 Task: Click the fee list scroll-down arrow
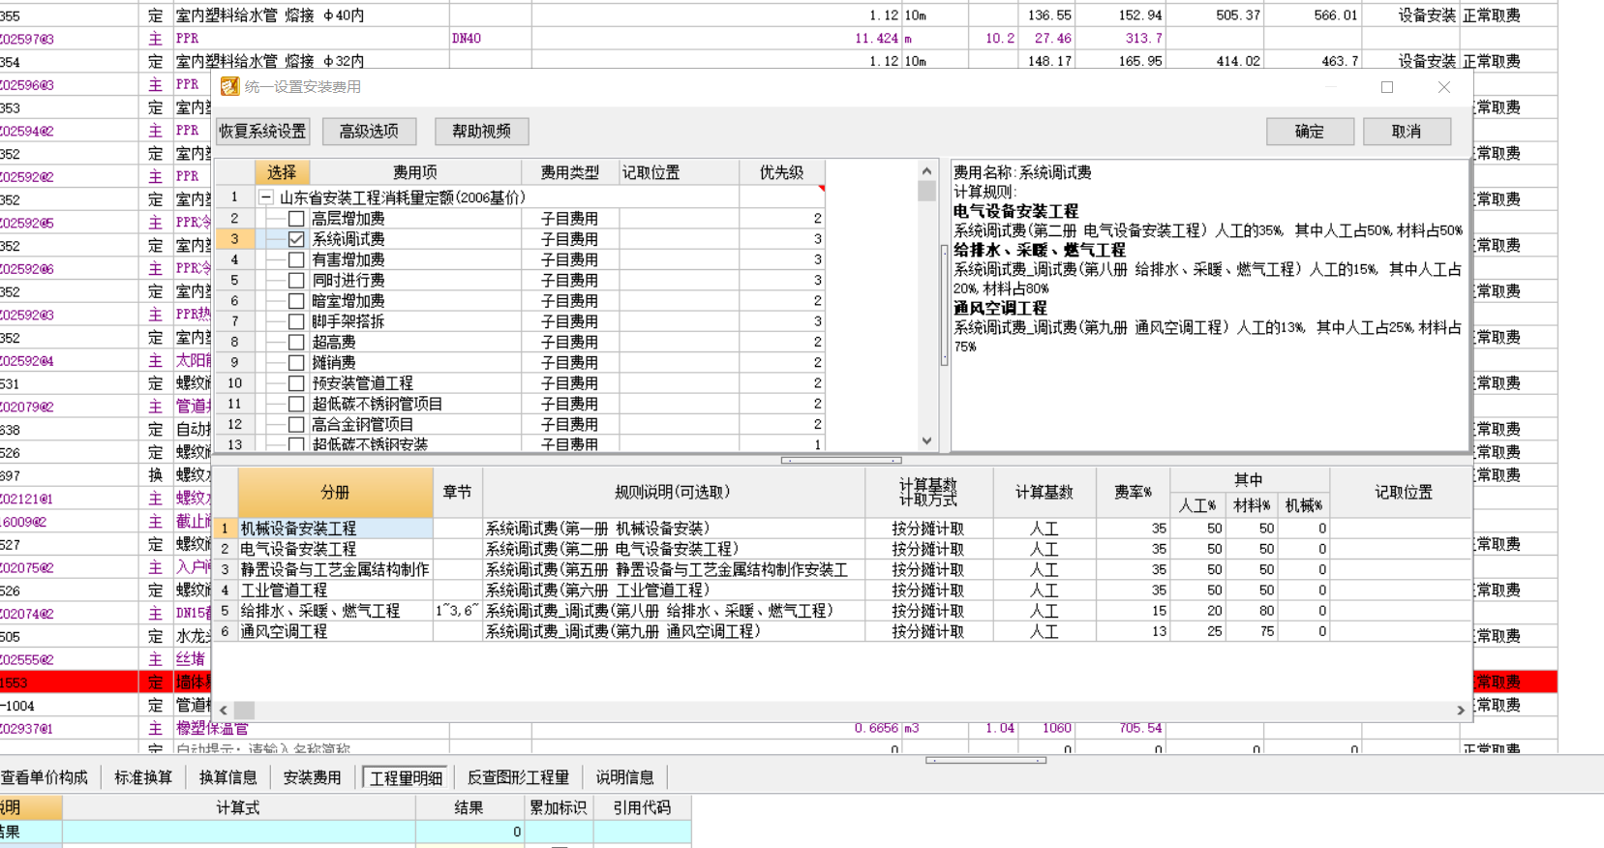[926, 441]
